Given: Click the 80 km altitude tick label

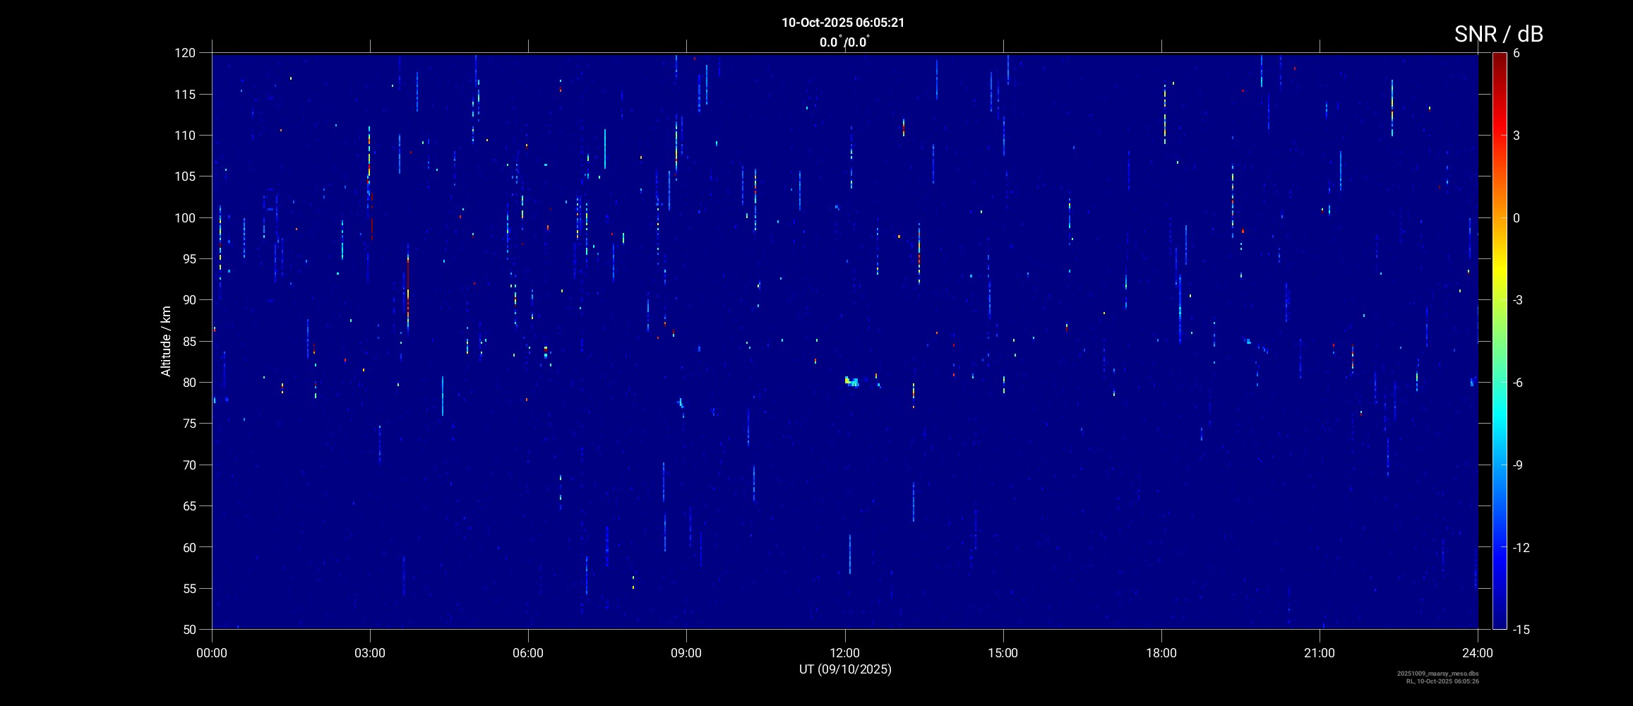Looking at the screenshot, I should coord(188,383).
